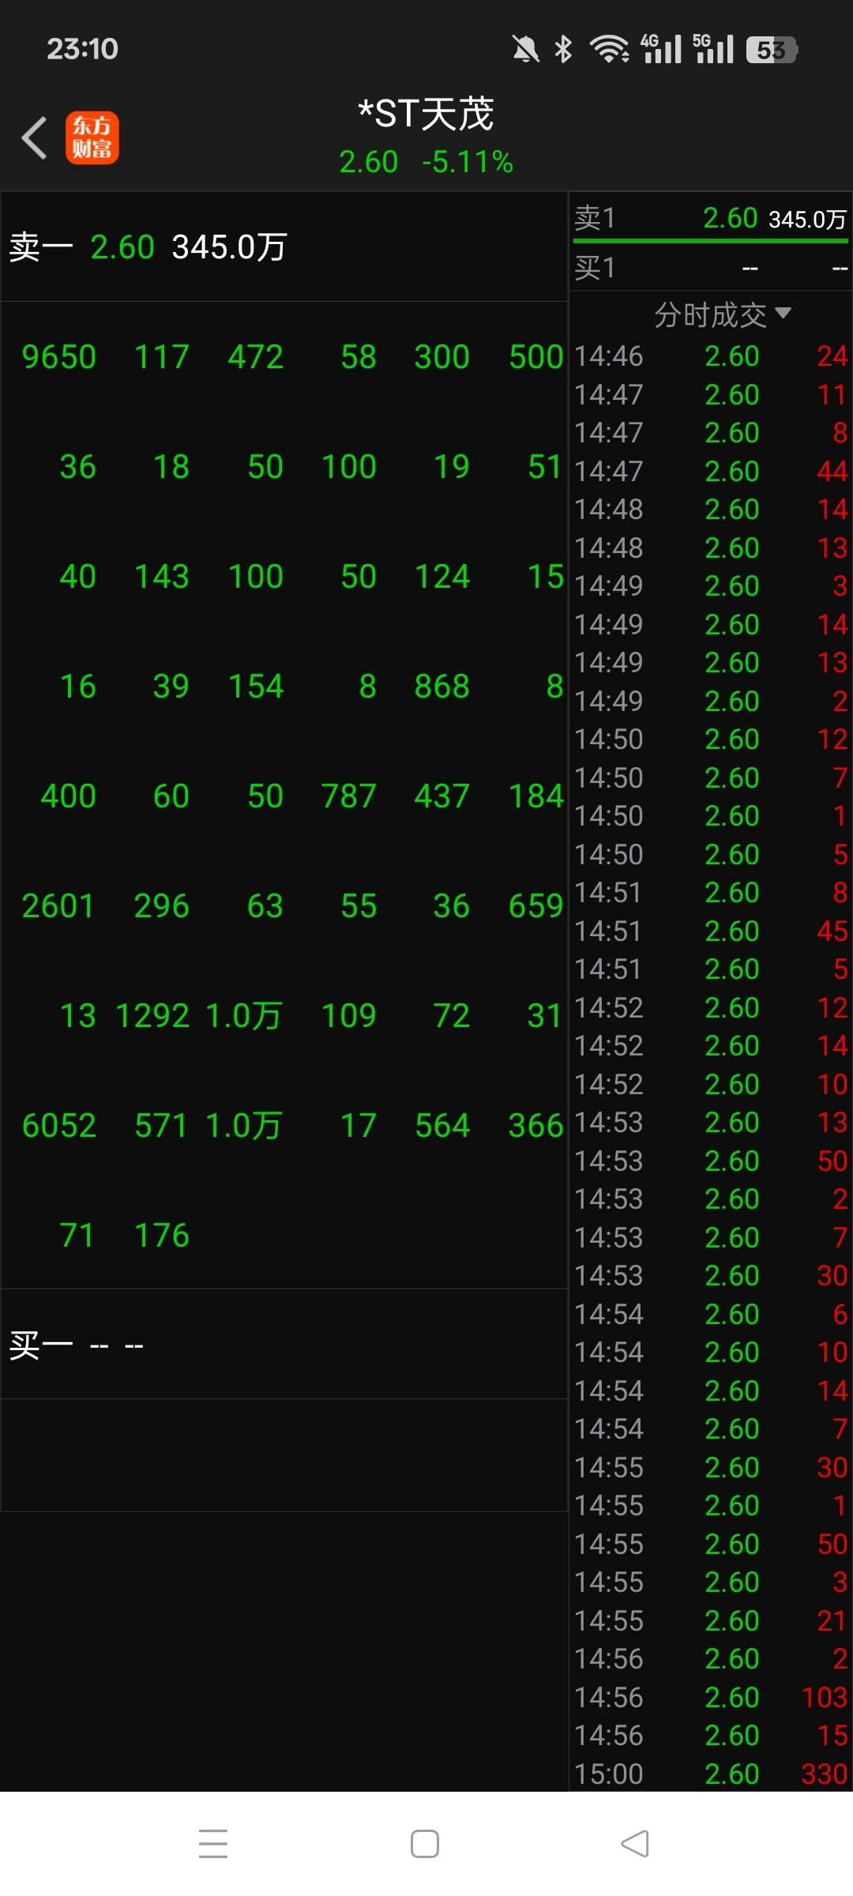This screenshot has width=853, height=1896.
Task: Select the 买1 row in the quote panel
Action: click(711, 269)
